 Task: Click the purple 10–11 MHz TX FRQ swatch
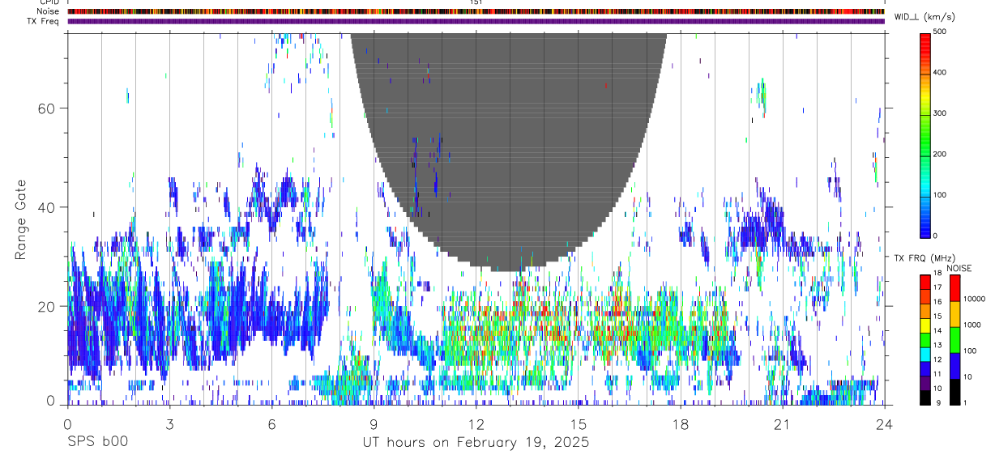point(924,383)
